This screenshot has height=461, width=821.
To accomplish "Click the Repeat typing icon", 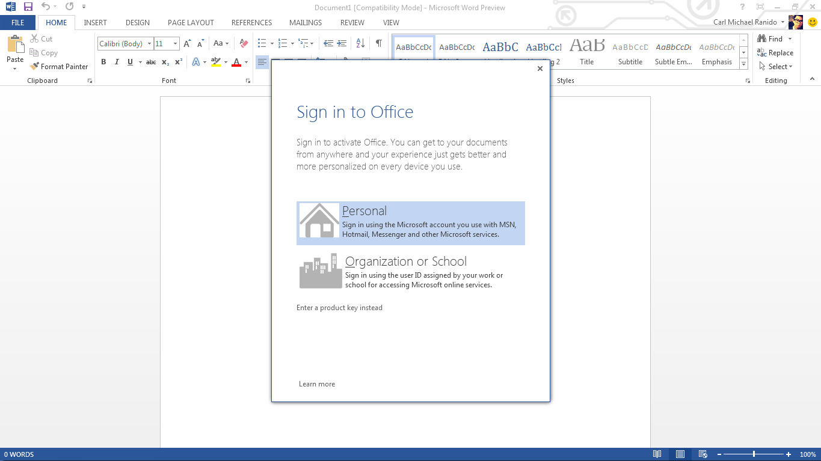I will pyautogui.click(x=69, y=7).
